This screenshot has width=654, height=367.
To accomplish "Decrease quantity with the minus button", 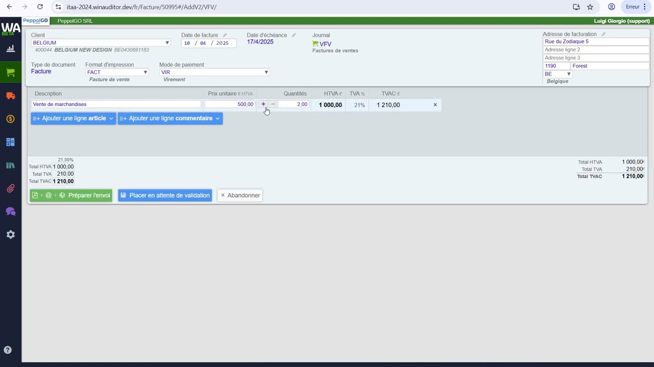I will (273, 104).
